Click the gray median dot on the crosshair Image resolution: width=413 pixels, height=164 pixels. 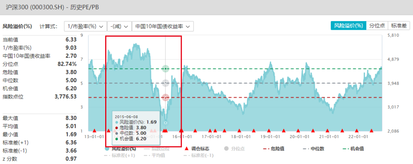coord(165,83)
